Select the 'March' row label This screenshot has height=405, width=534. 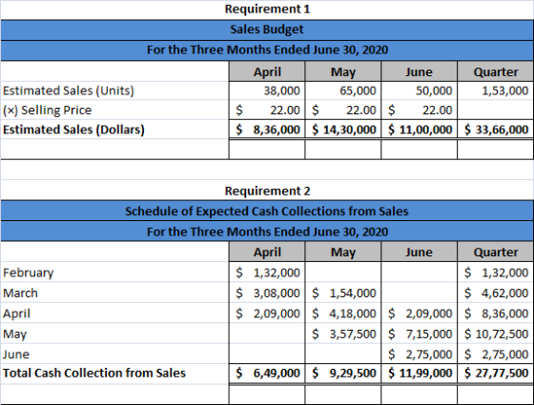click(x=20, y=294)
